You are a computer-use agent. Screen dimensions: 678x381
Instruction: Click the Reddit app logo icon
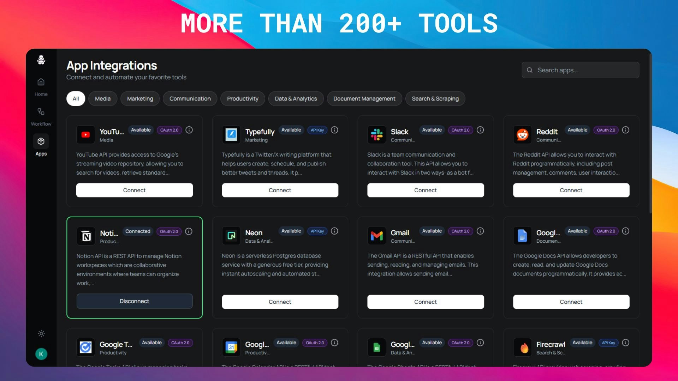click(522, 134)
